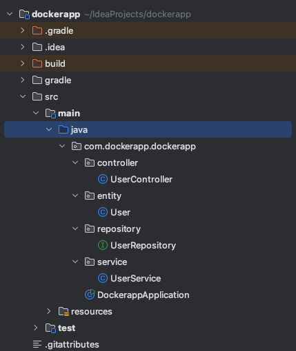
Task: Click the User entity class icon
Action: tap(103, 213)
